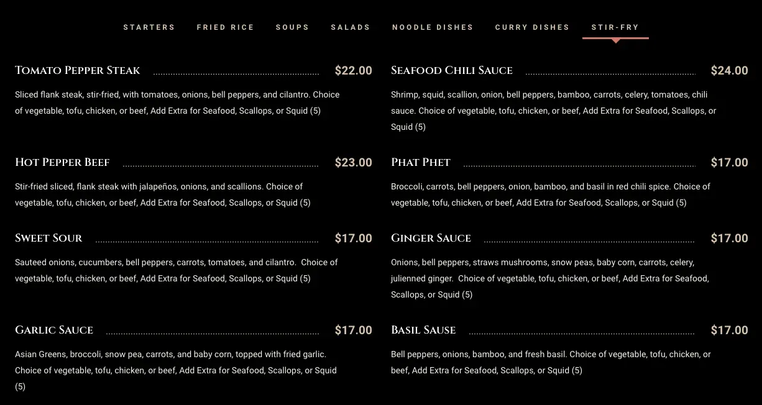Select the Soups tab
This screenshot has height=405, width=762.
coord(293,27)
